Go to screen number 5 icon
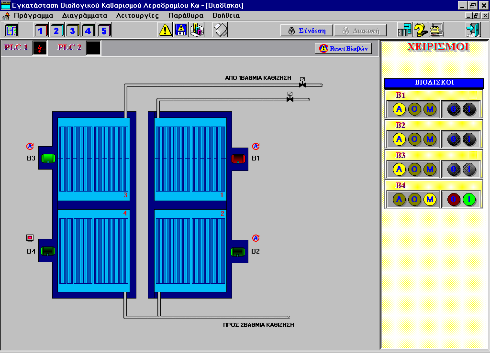This screenshot has width=490, height=353. coord(104,31)
